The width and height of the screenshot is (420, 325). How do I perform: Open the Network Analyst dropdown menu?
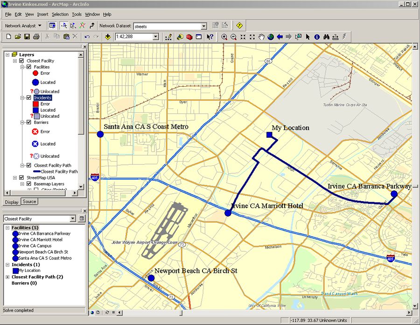(x=23, y=26)
